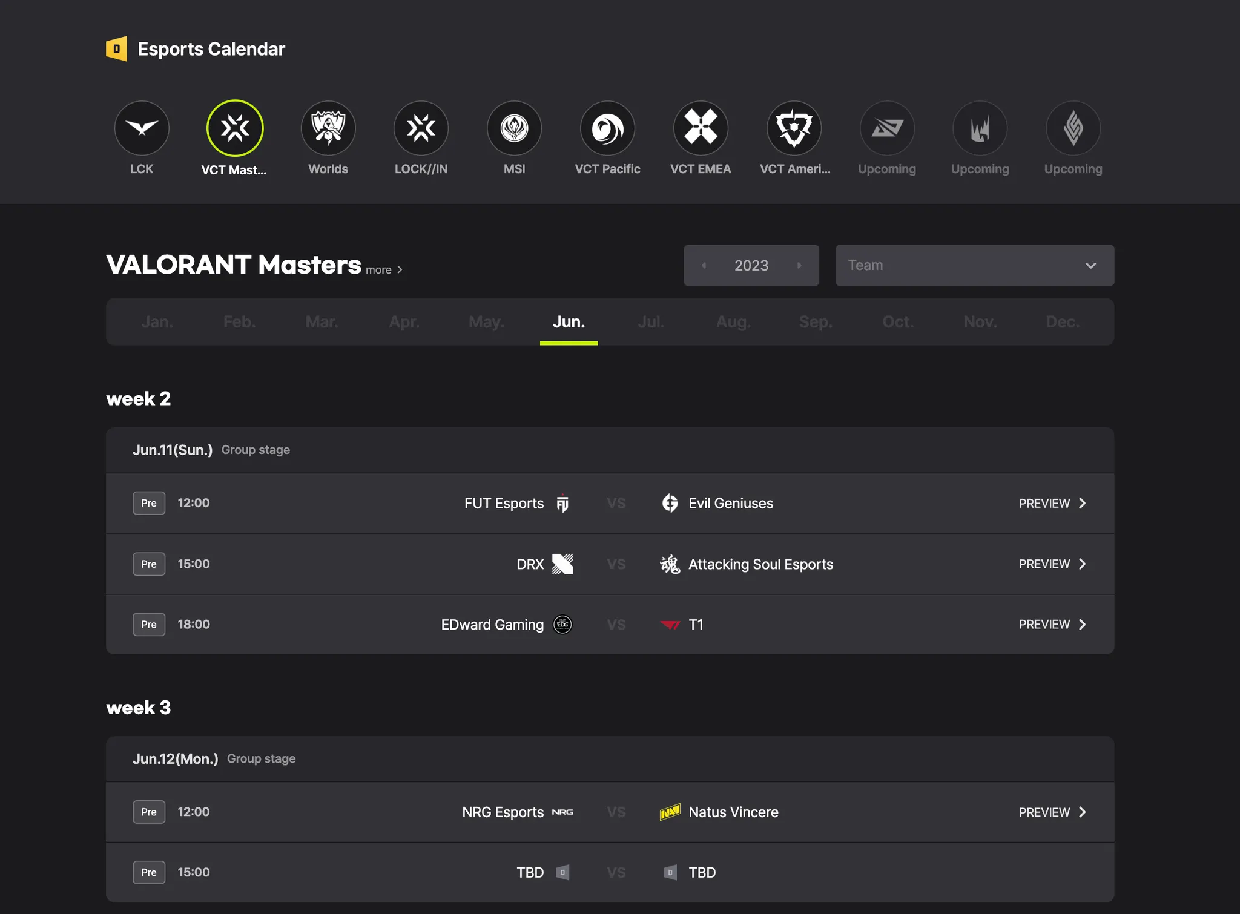Open the NRG vs Natus Vincere preview
Screen dimensions: 1240x914
click(1052, 812)
